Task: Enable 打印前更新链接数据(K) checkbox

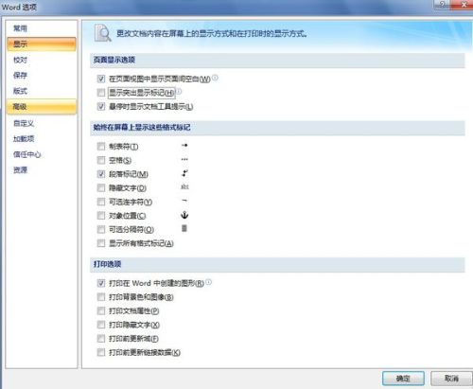Action: tap(101, 352)
